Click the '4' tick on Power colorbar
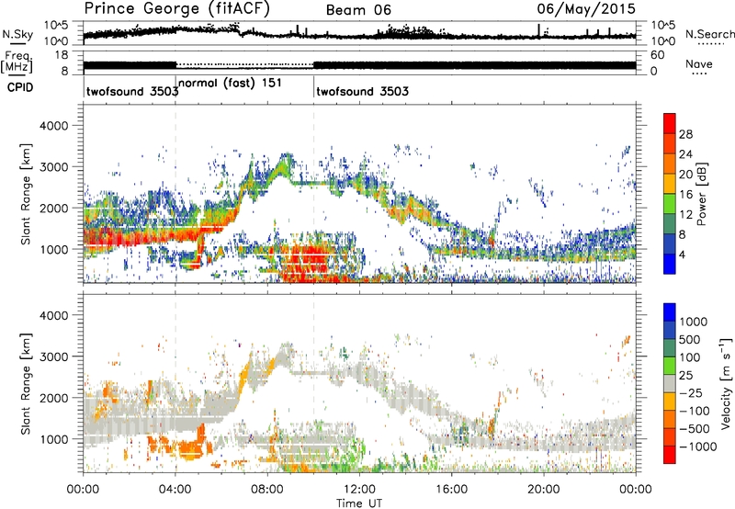The image size is (735, 509). (682, 254)
